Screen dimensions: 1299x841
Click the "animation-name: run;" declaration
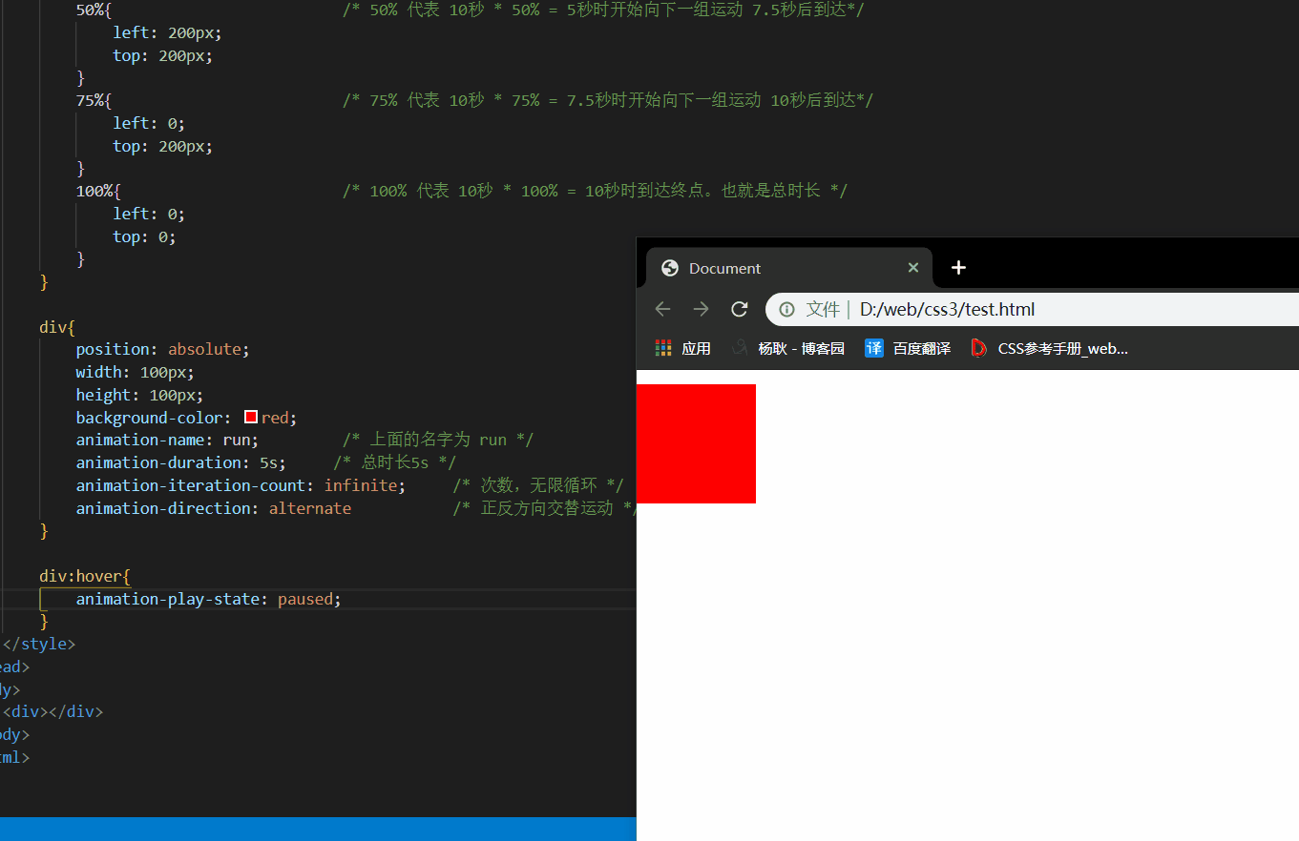click(x=167, y=440)
